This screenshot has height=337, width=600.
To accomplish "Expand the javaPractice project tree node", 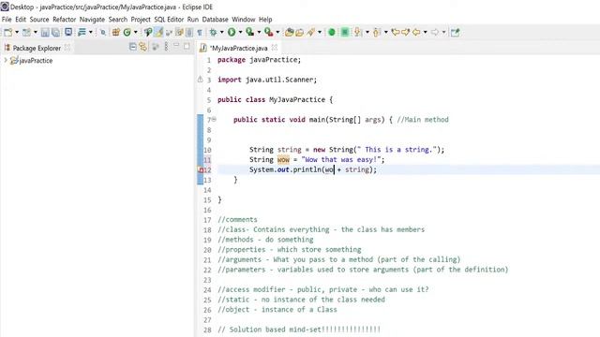I will [x=6, y=60].
